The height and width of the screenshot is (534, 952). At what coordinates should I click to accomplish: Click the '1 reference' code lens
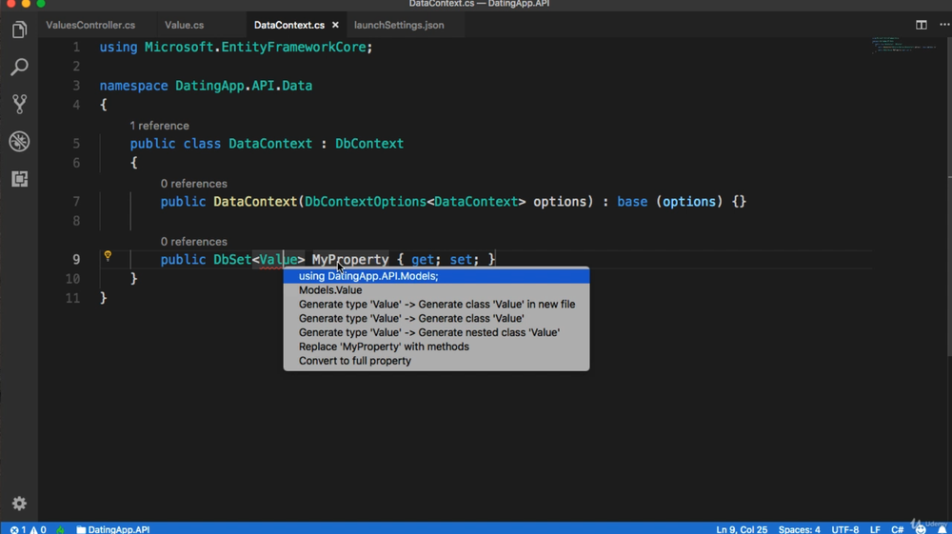point(159,126)
